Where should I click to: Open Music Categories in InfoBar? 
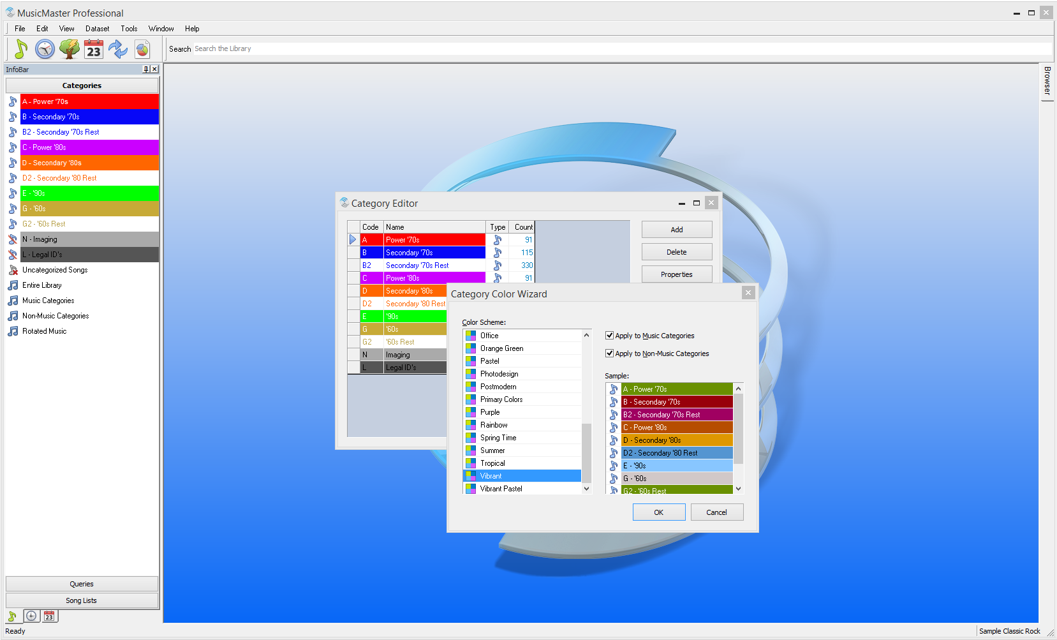pos(48,301)
